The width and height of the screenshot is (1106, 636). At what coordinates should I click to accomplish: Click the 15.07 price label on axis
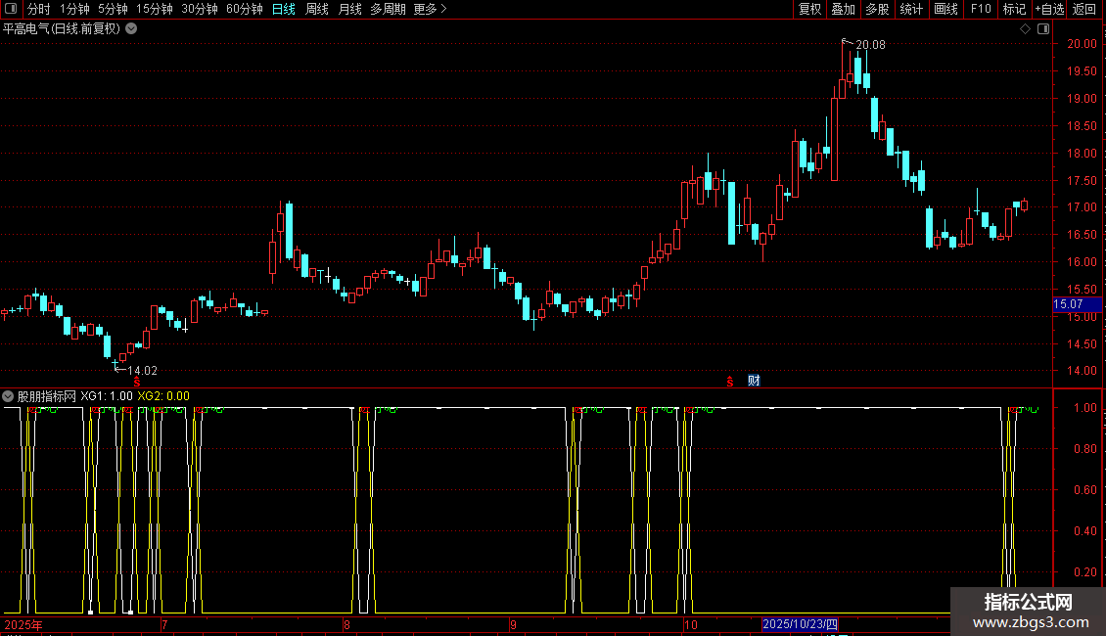(x=1077, y=304)
